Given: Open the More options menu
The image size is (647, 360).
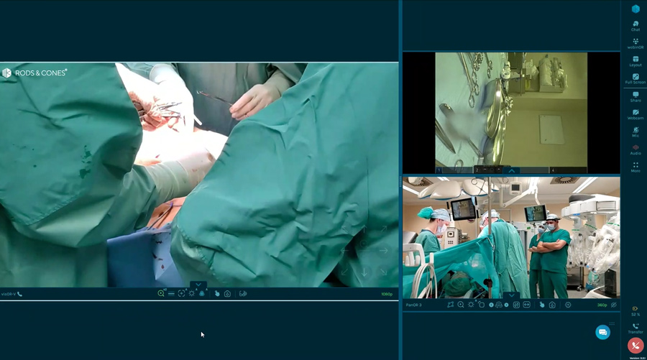Looking at the screenshot, I should 635,167.
